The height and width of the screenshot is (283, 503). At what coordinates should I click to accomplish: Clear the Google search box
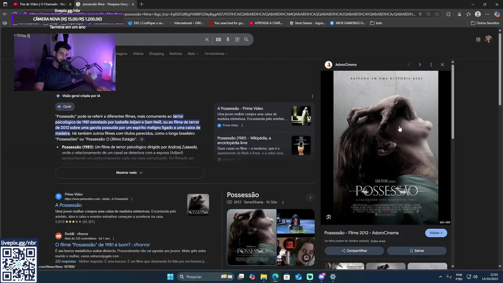tap(207, 39)
